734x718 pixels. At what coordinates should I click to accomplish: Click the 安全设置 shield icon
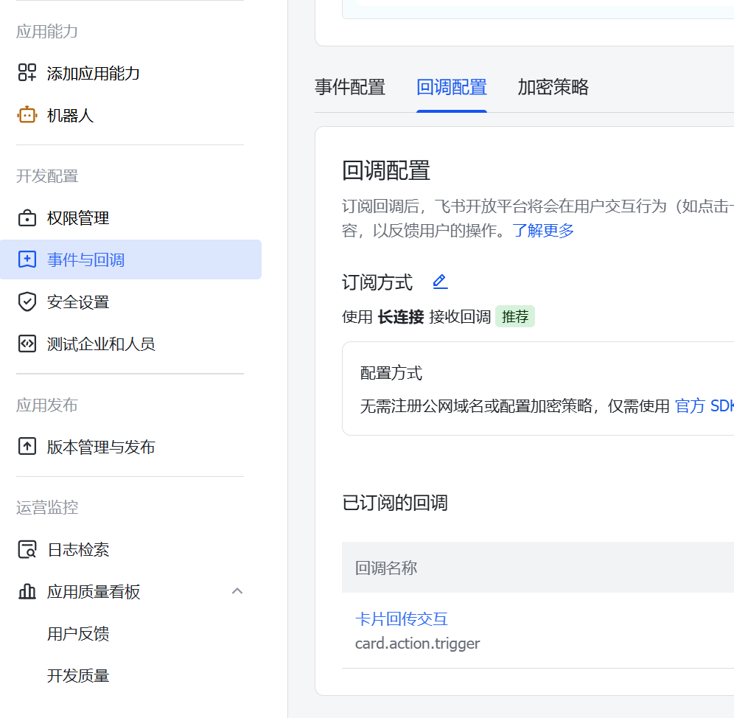27,302
